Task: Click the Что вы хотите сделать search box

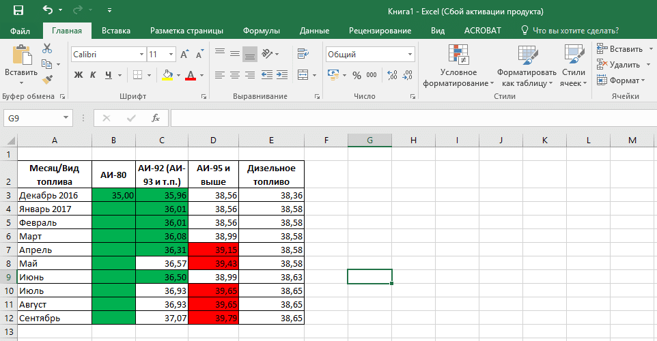Action: pos(570,31)
